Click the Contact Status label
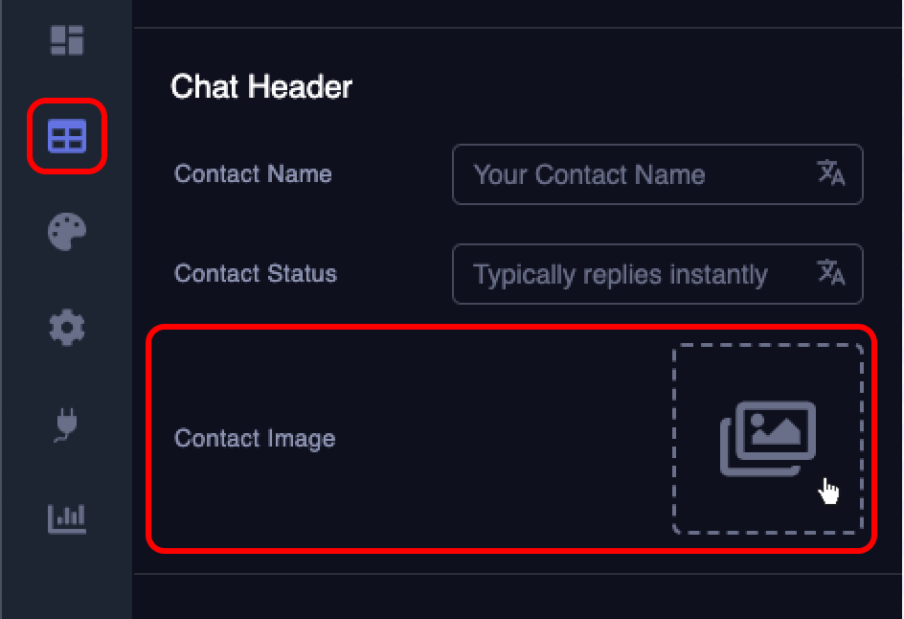Viewport: 904px width, 619px height. [256, 273]
